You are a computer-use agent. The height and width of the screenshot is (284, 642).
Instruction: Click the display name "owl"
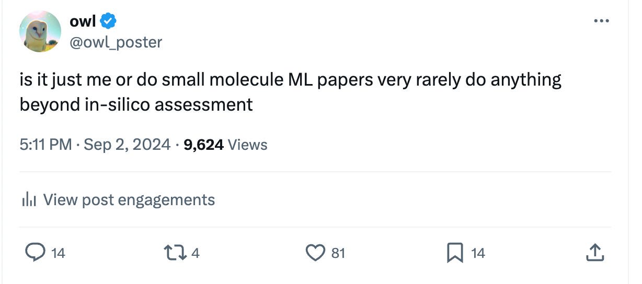tap(82, 21)
